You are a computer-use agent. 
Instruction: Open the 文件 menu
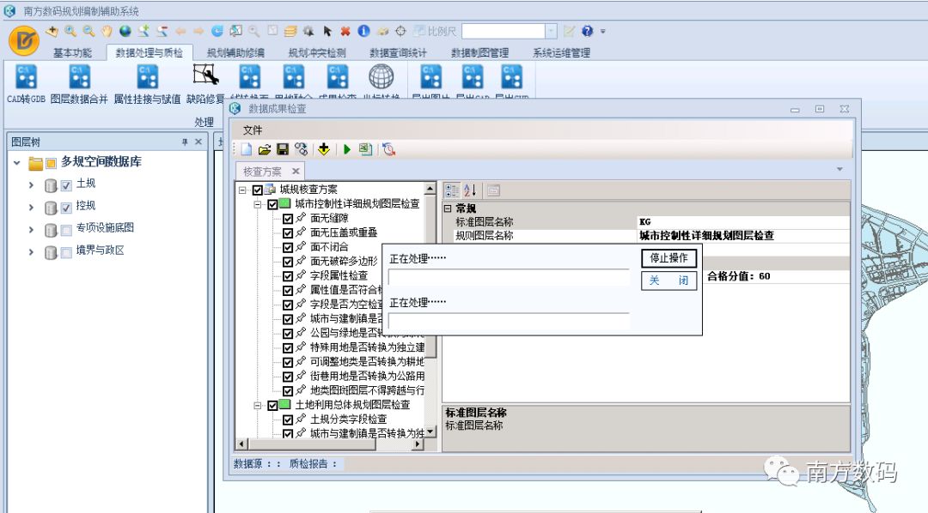point(253,130)
